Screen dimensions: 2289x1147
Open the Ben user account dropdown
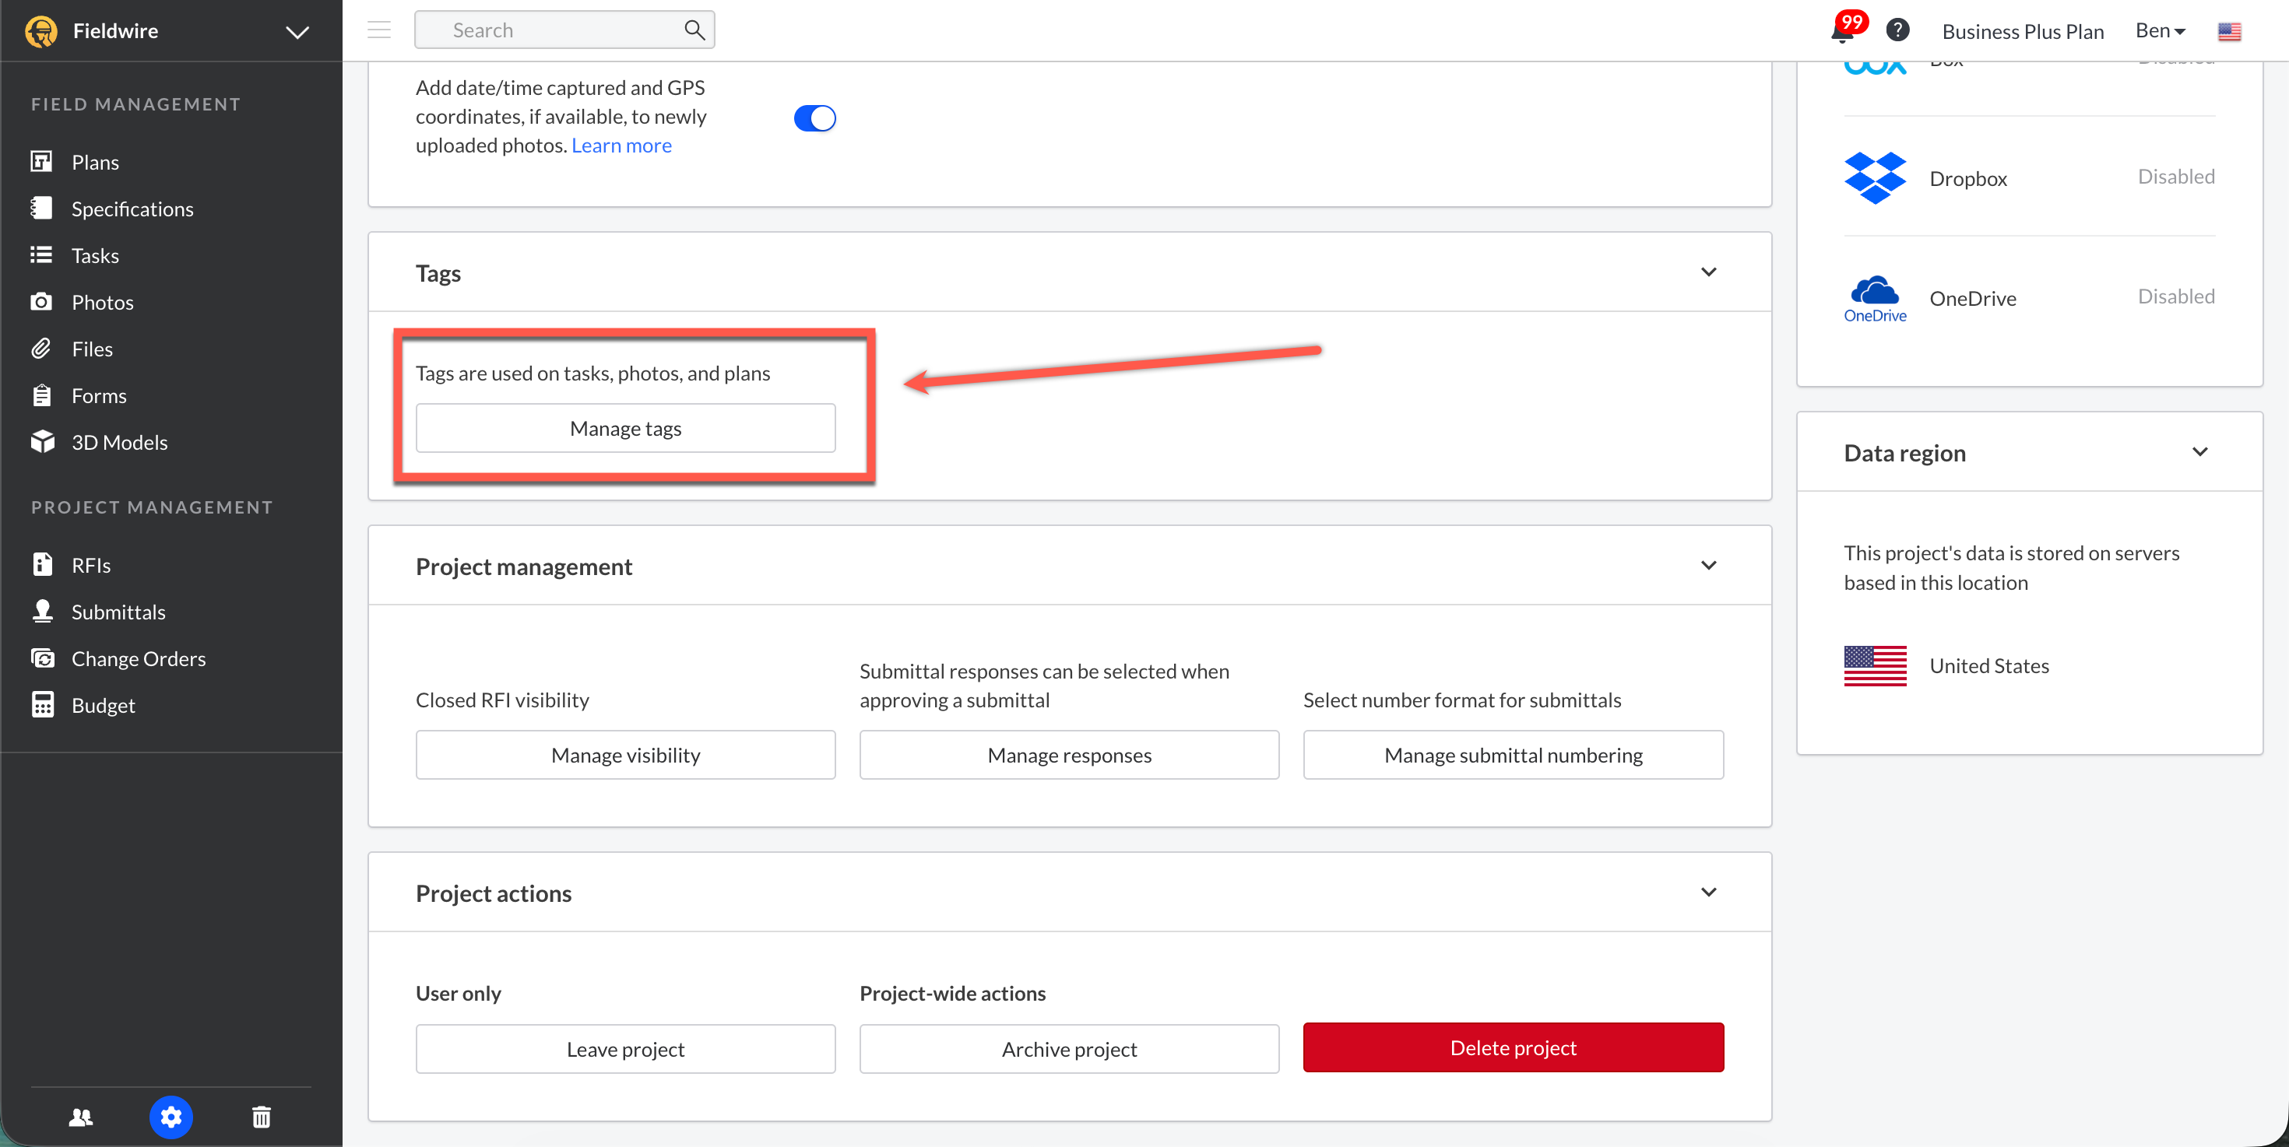(x=2161, y=31)
